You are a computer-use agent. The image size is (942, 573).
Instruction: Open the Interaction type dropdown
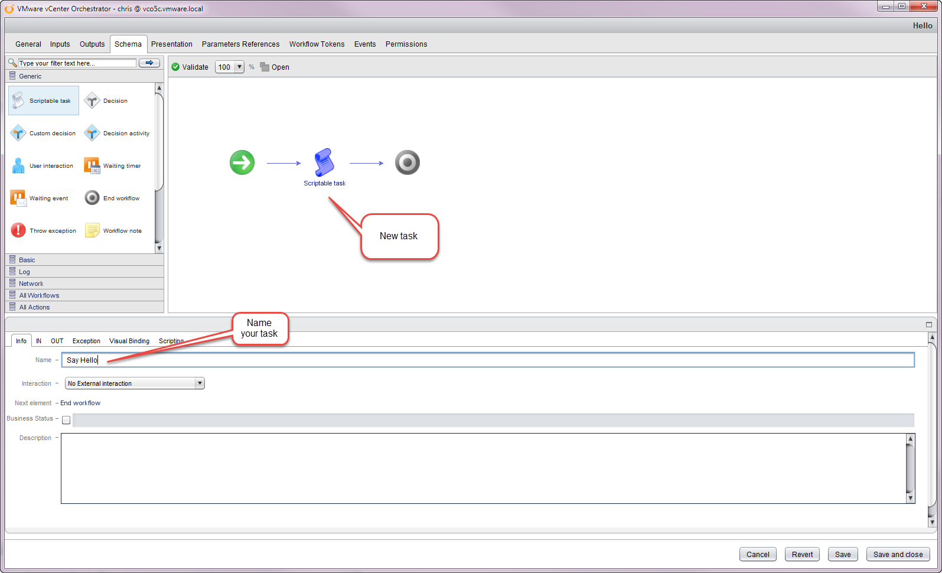200,383
